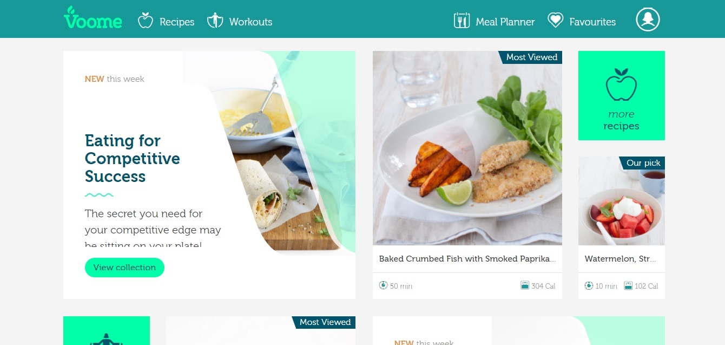Screen dimensions: 725x345
Task: Click the workout figure icon
Action: pos(215,21)
